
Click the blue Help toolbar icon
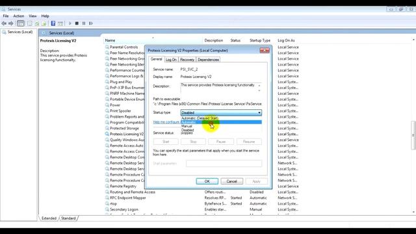pos(53,23)
